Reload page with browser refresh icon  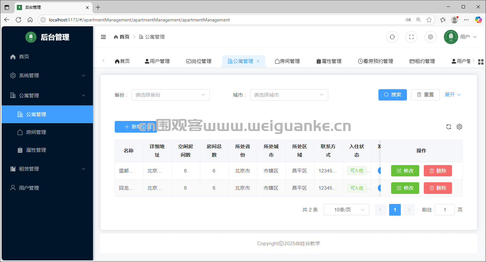point(18,20)
